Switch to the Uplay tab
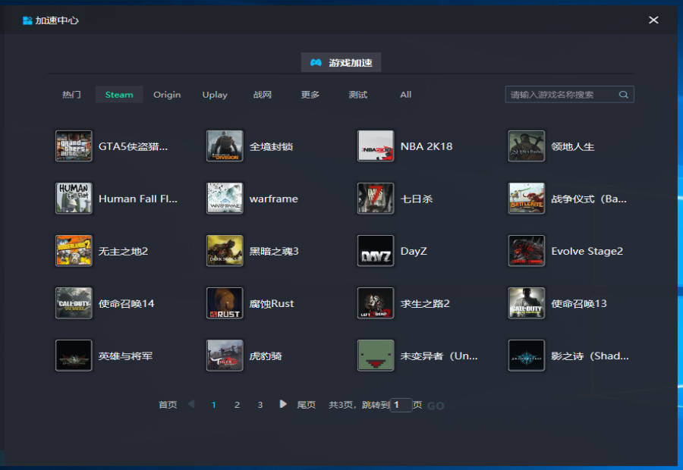 [x=215, y=95]
